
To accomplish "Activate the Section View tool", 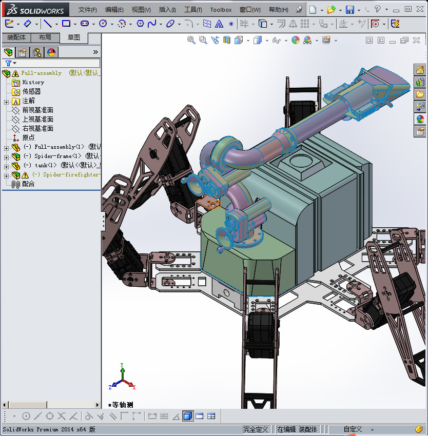I will (226, 40).
